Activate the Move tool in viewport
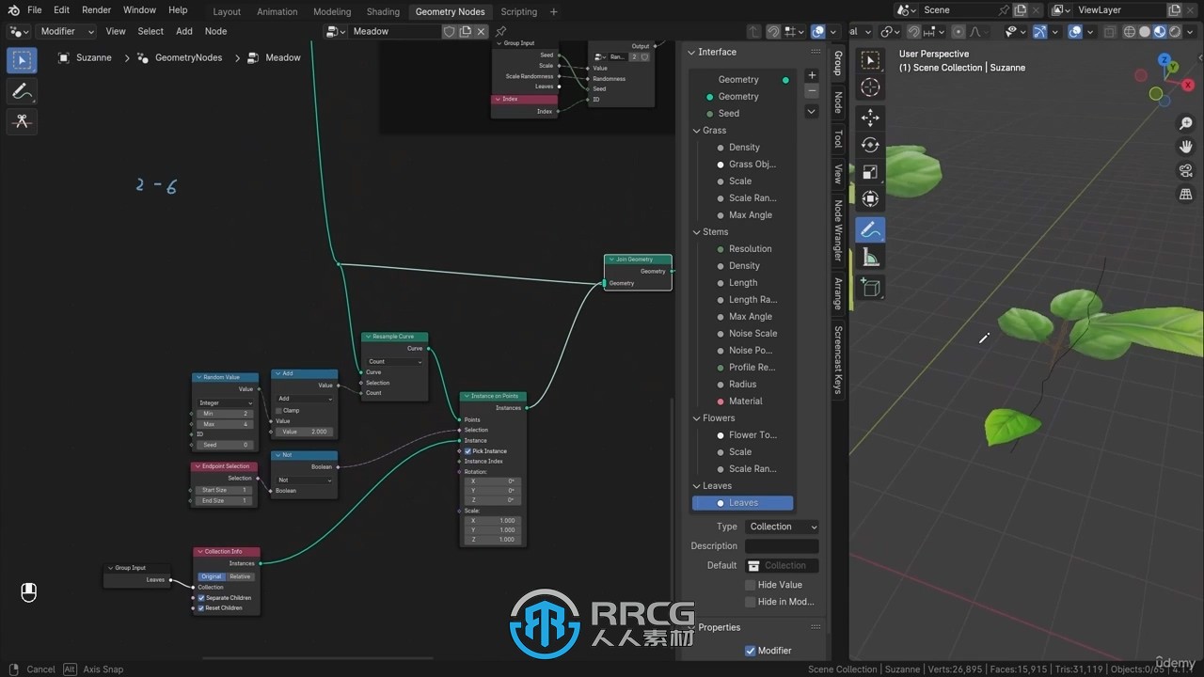Viewport: 1204px width, 677px height. coord(870,118)
